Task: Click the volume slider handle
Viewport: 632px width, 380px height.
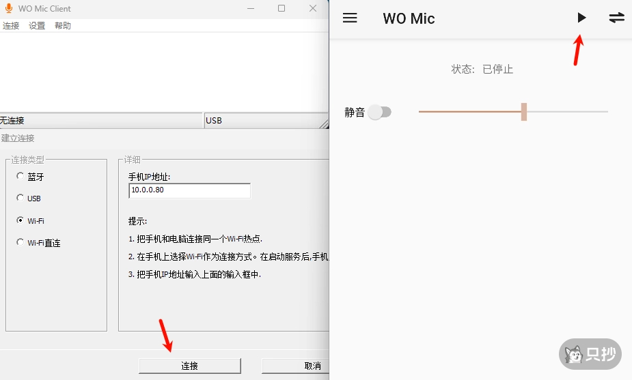Action: 523,111
